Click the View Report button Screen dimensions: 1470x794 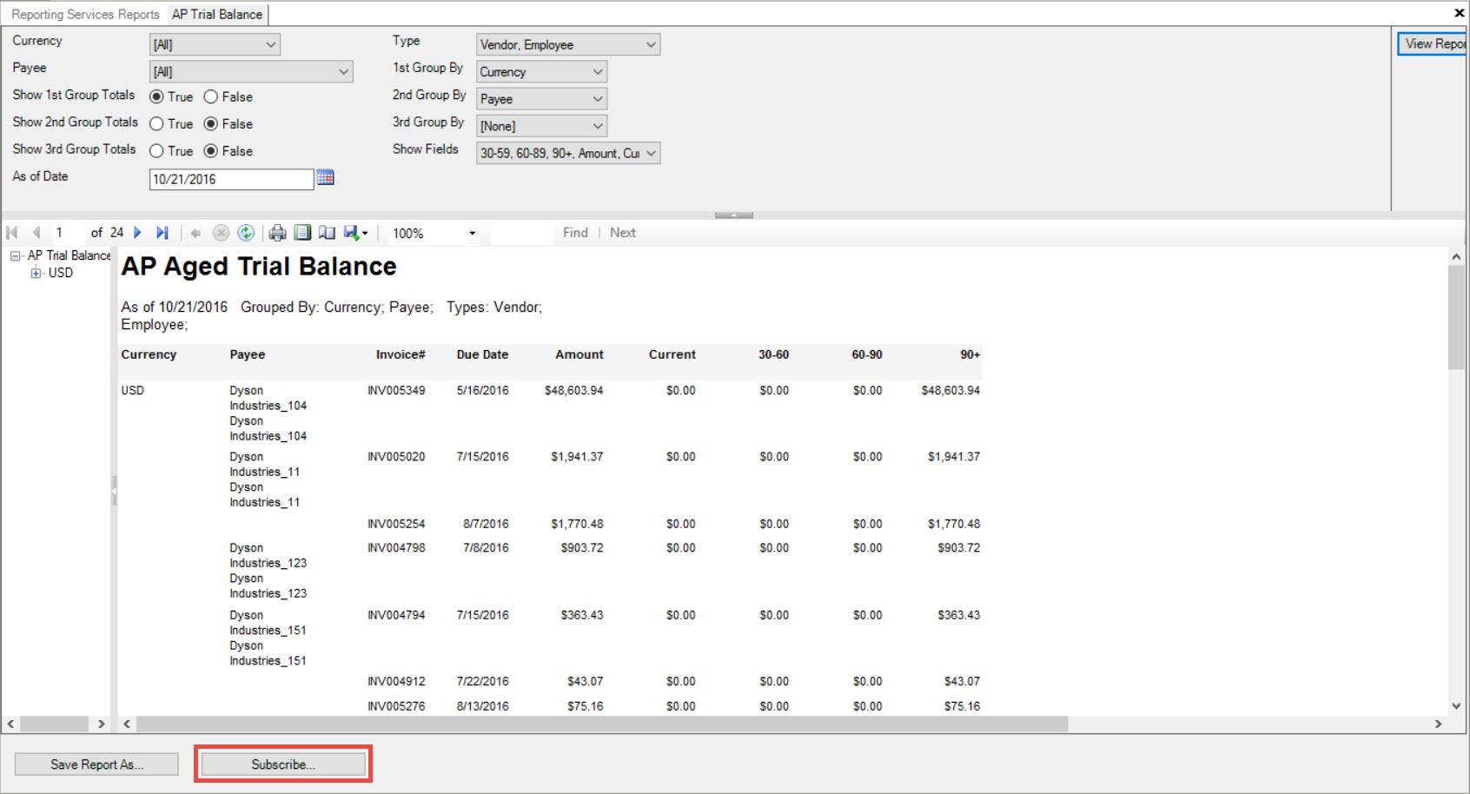pyautogui.click(x=1432, y=43)
